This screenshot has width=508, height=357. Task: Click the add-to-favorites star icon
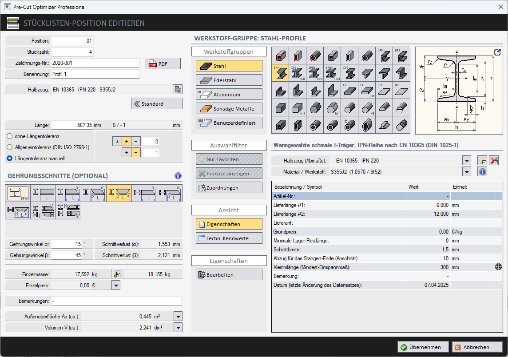tap(482, 160)
